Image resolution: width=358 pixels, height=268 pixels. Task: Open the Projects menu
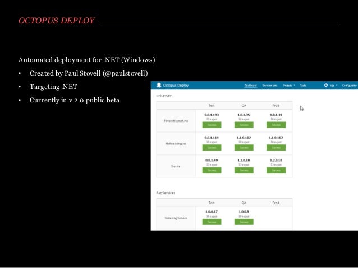coord(287,86)
